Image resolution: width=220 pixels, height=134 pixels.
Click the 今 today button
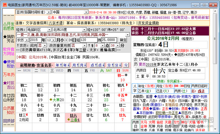[x=126, y=65]
